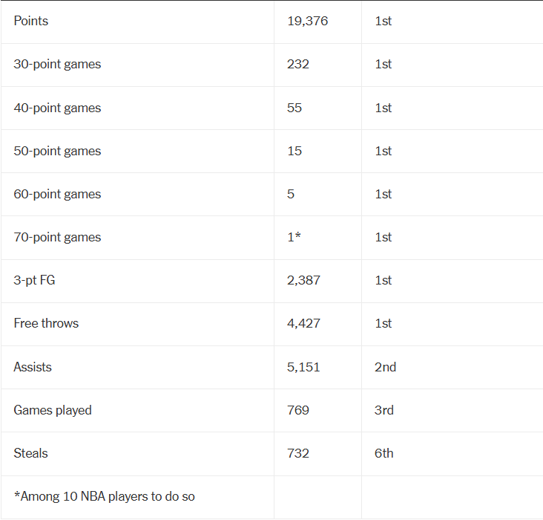Select the 4,427 free throws value
The height and width of the screenshot is (520, 543).
(x=303, y=323)
